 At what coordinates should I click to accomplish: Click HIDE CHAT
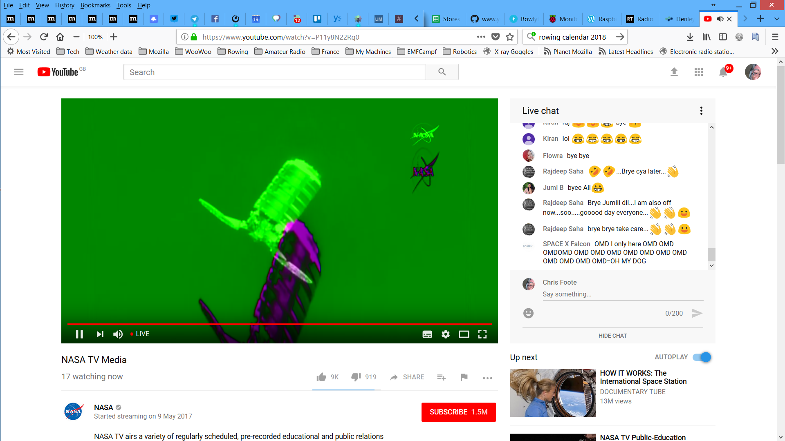(612, 336)
